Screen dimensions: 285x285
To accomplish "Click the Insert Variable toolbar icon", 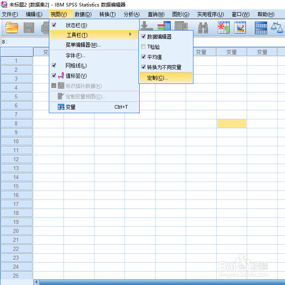I will coord(240,28).
